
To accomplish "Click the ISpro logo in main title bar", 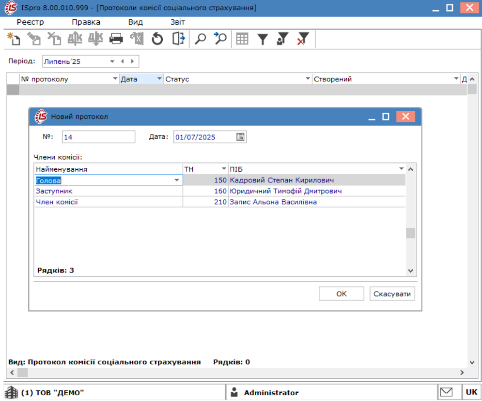I will pyautogui.click(x=11, y=8).
